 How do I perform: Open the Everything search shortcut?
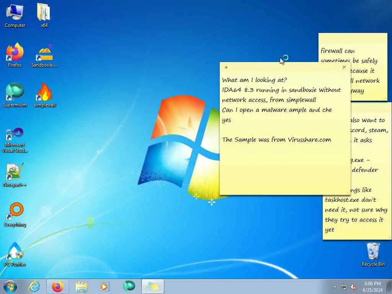pos(15,214)
